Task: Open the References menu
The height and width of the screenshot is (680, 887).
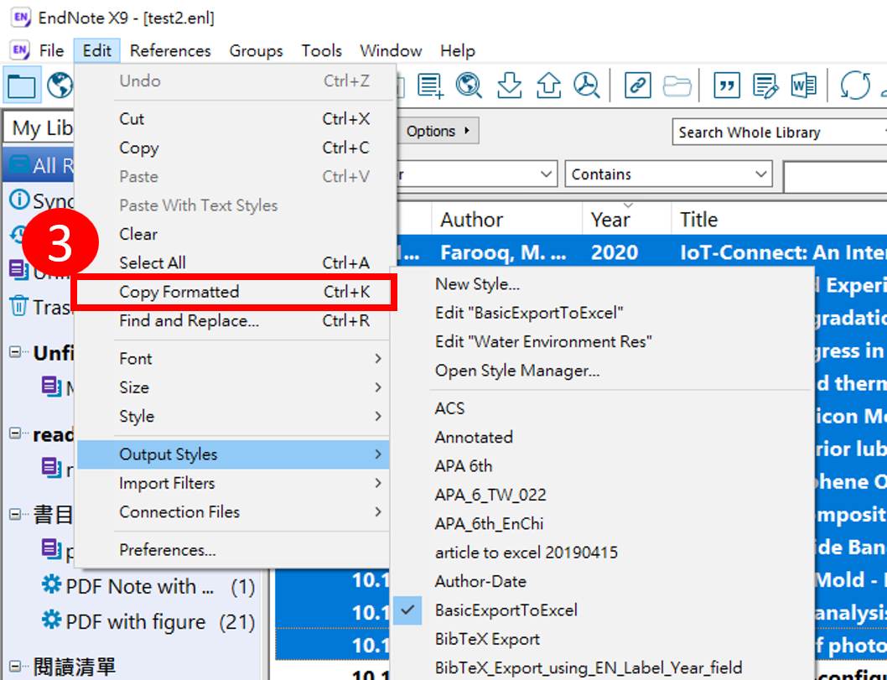Action: pyautogui.click(x=170, y=51)
